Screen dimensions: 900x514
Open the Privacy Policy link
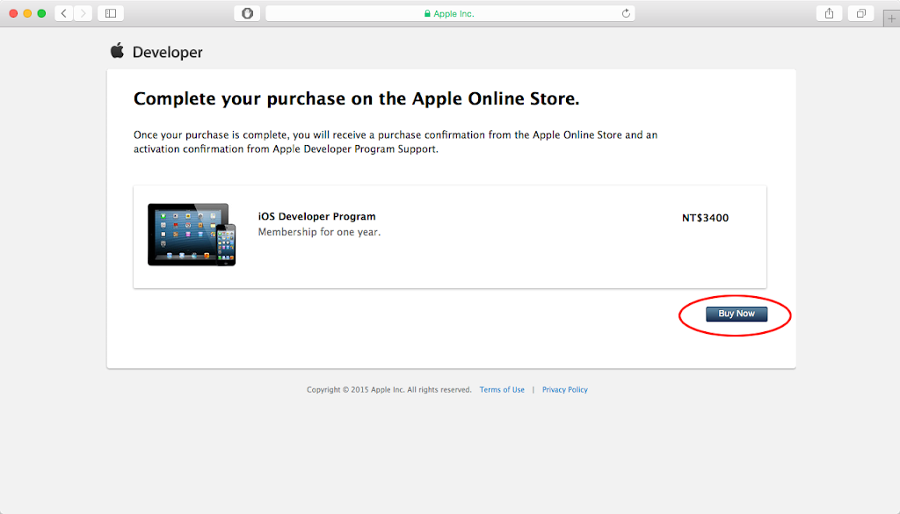[565, 390]
